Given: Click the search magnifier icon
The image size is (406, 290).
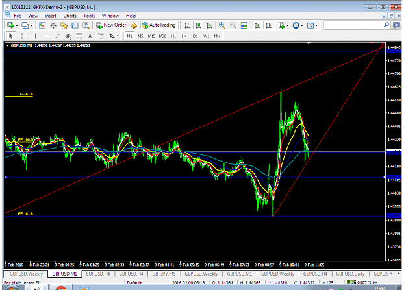Looking at the screenshot, I should pos(387,25).
